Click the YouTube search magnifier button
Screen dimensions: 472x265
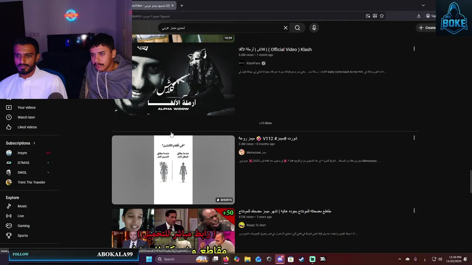tap(297, 28)
